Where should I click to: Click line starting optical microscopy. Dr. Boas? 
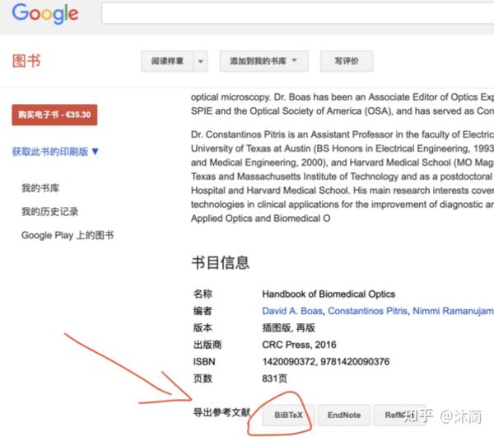(x=343, y=97)
